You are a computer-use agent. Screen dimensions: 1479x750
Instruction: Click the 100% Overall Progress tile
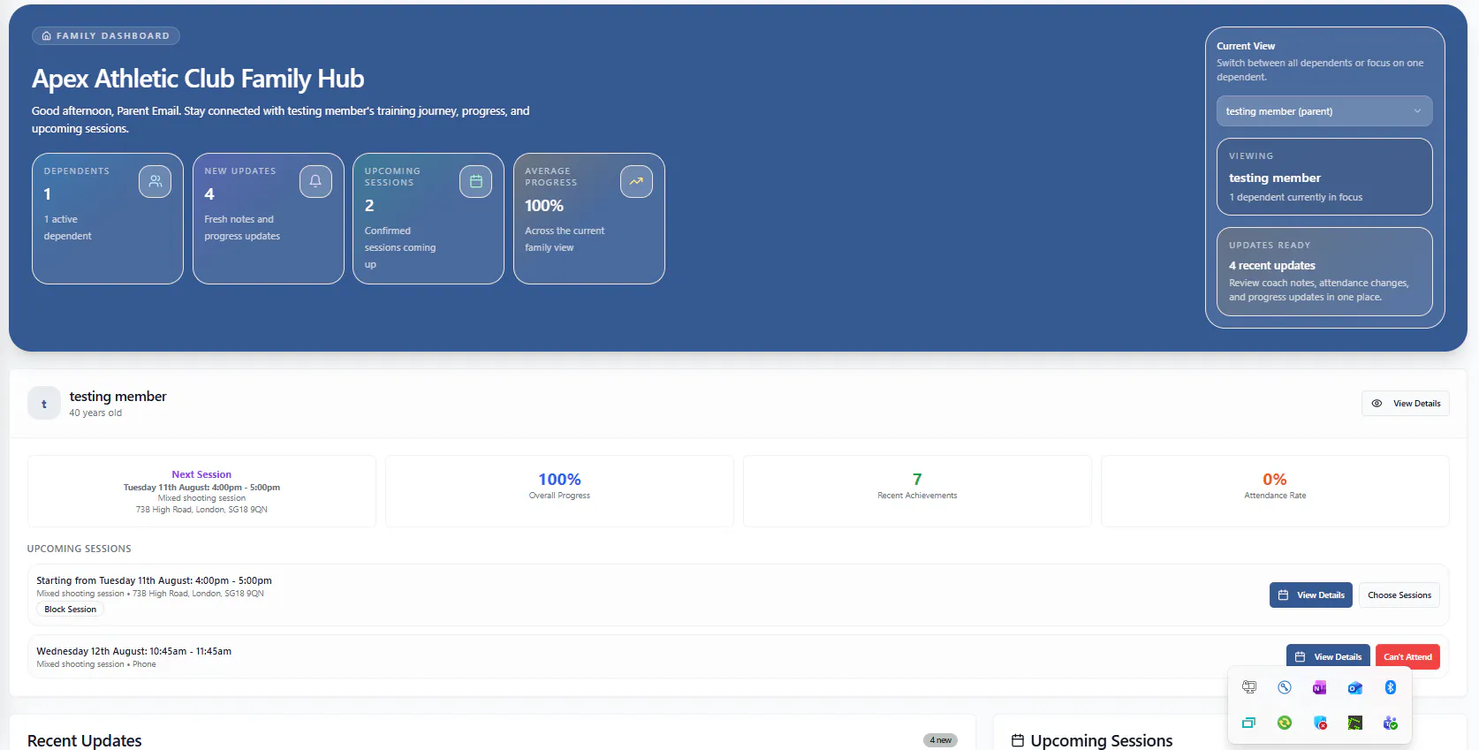tap(559, 491)
